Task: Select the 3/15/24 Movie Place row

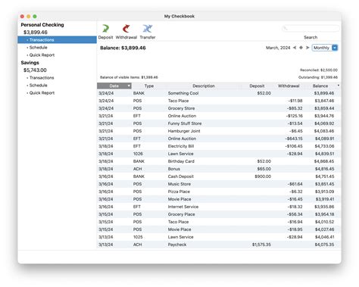Action: click(219, 229)
